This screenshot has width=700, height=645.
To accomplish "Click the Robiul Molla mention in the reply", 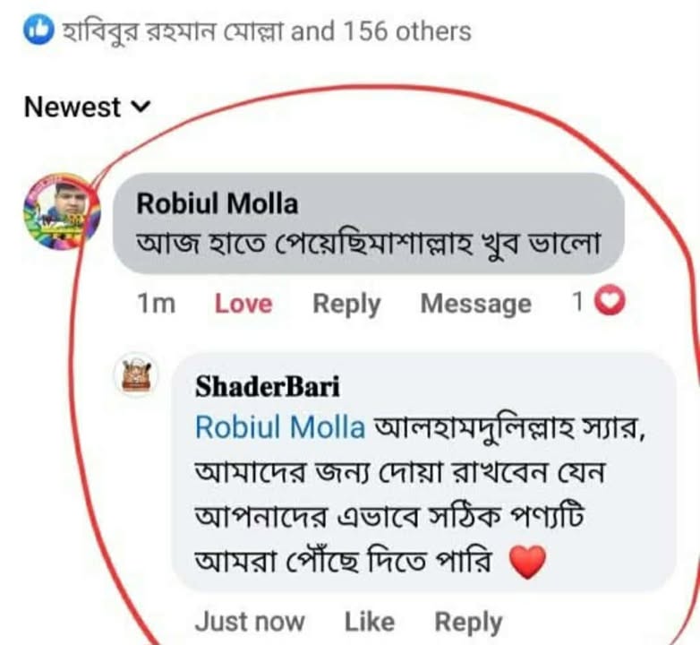I will [x=279, y=427].
